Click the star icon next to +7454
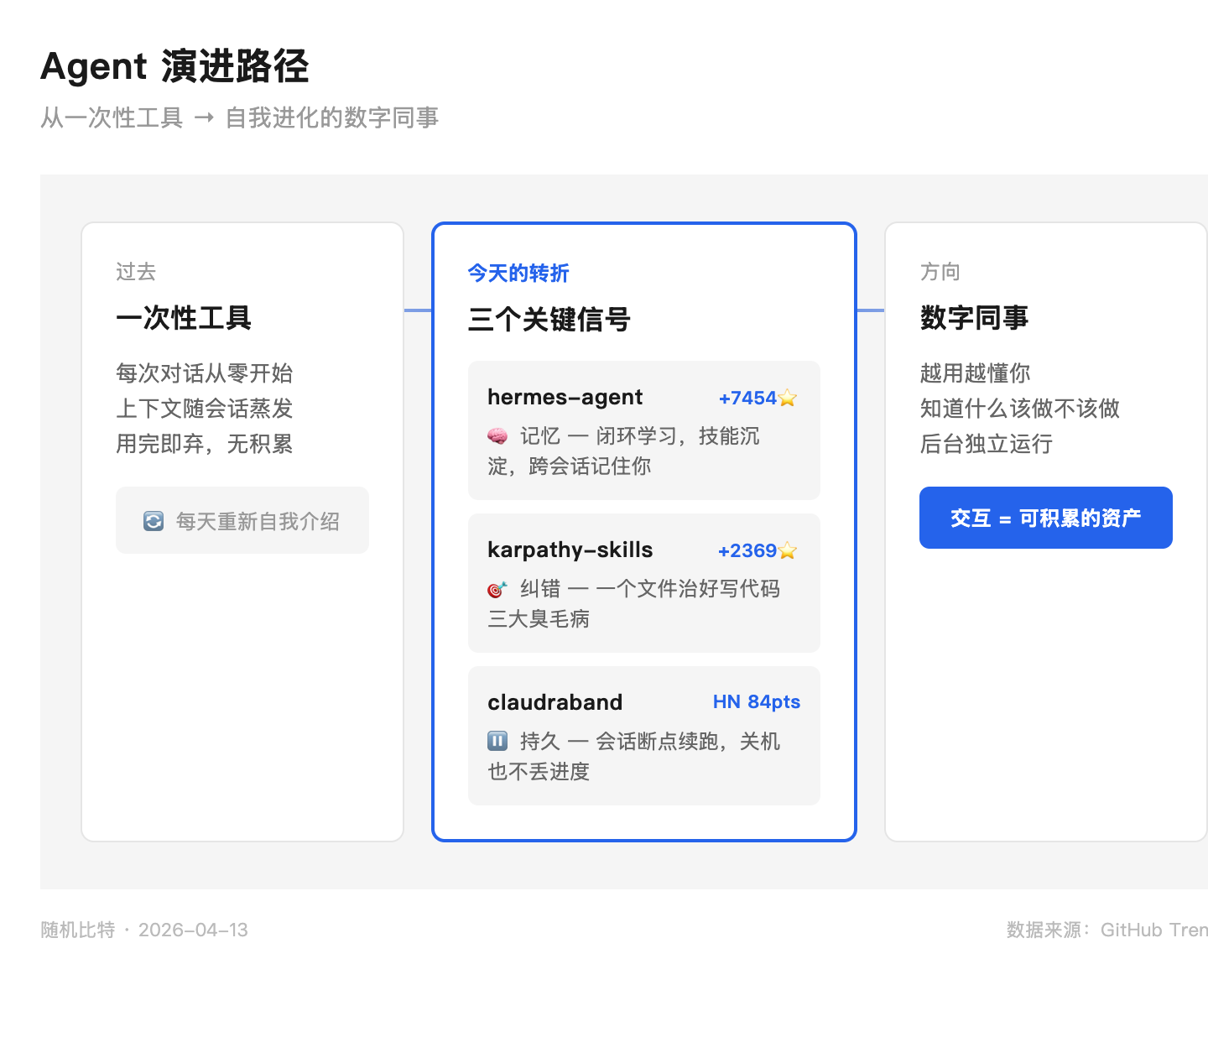Viewport: 1208px width, 1037px height. click(x=788, y=399)
